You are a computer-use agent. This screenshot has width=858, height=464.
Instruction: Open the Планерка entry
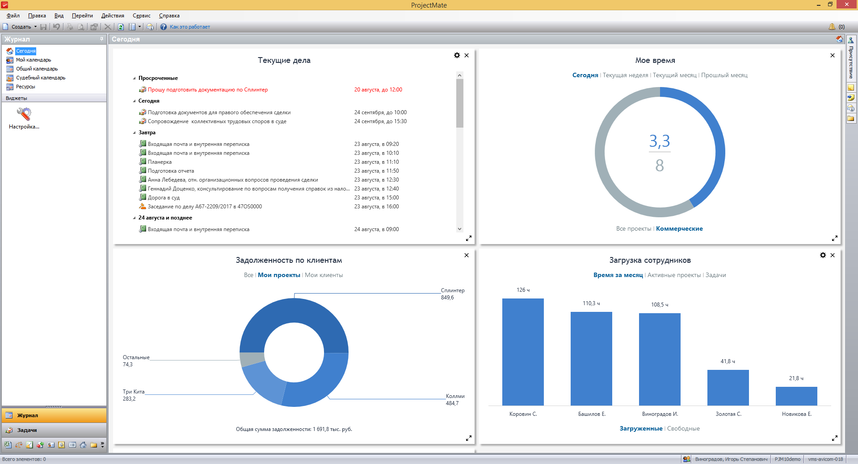[x=160, y=162]
